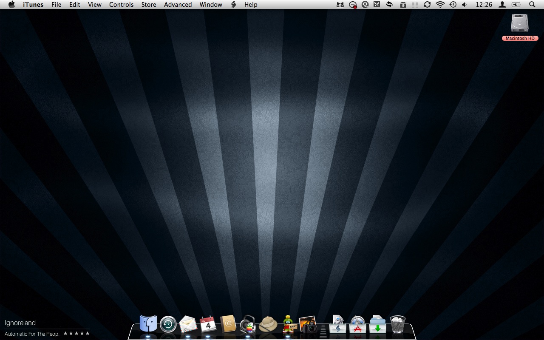Open the Window menu
The image size is (544, 340).
point(211,5)
